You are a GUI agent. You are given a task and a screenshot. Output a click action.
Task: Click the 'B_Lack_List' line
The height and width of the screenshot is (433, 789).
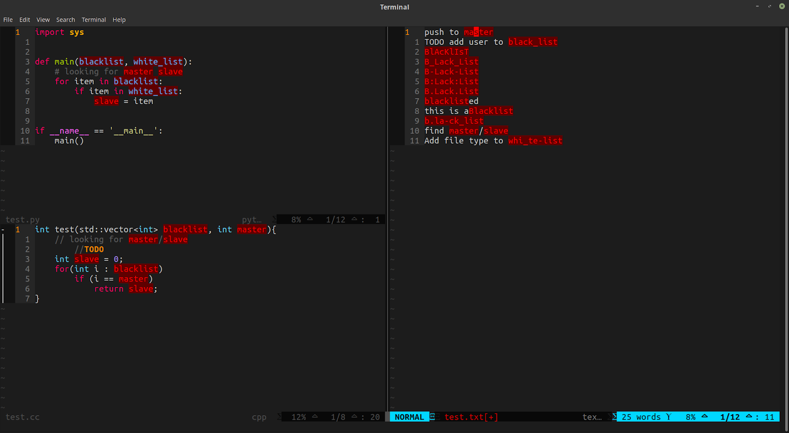[452, 62]
